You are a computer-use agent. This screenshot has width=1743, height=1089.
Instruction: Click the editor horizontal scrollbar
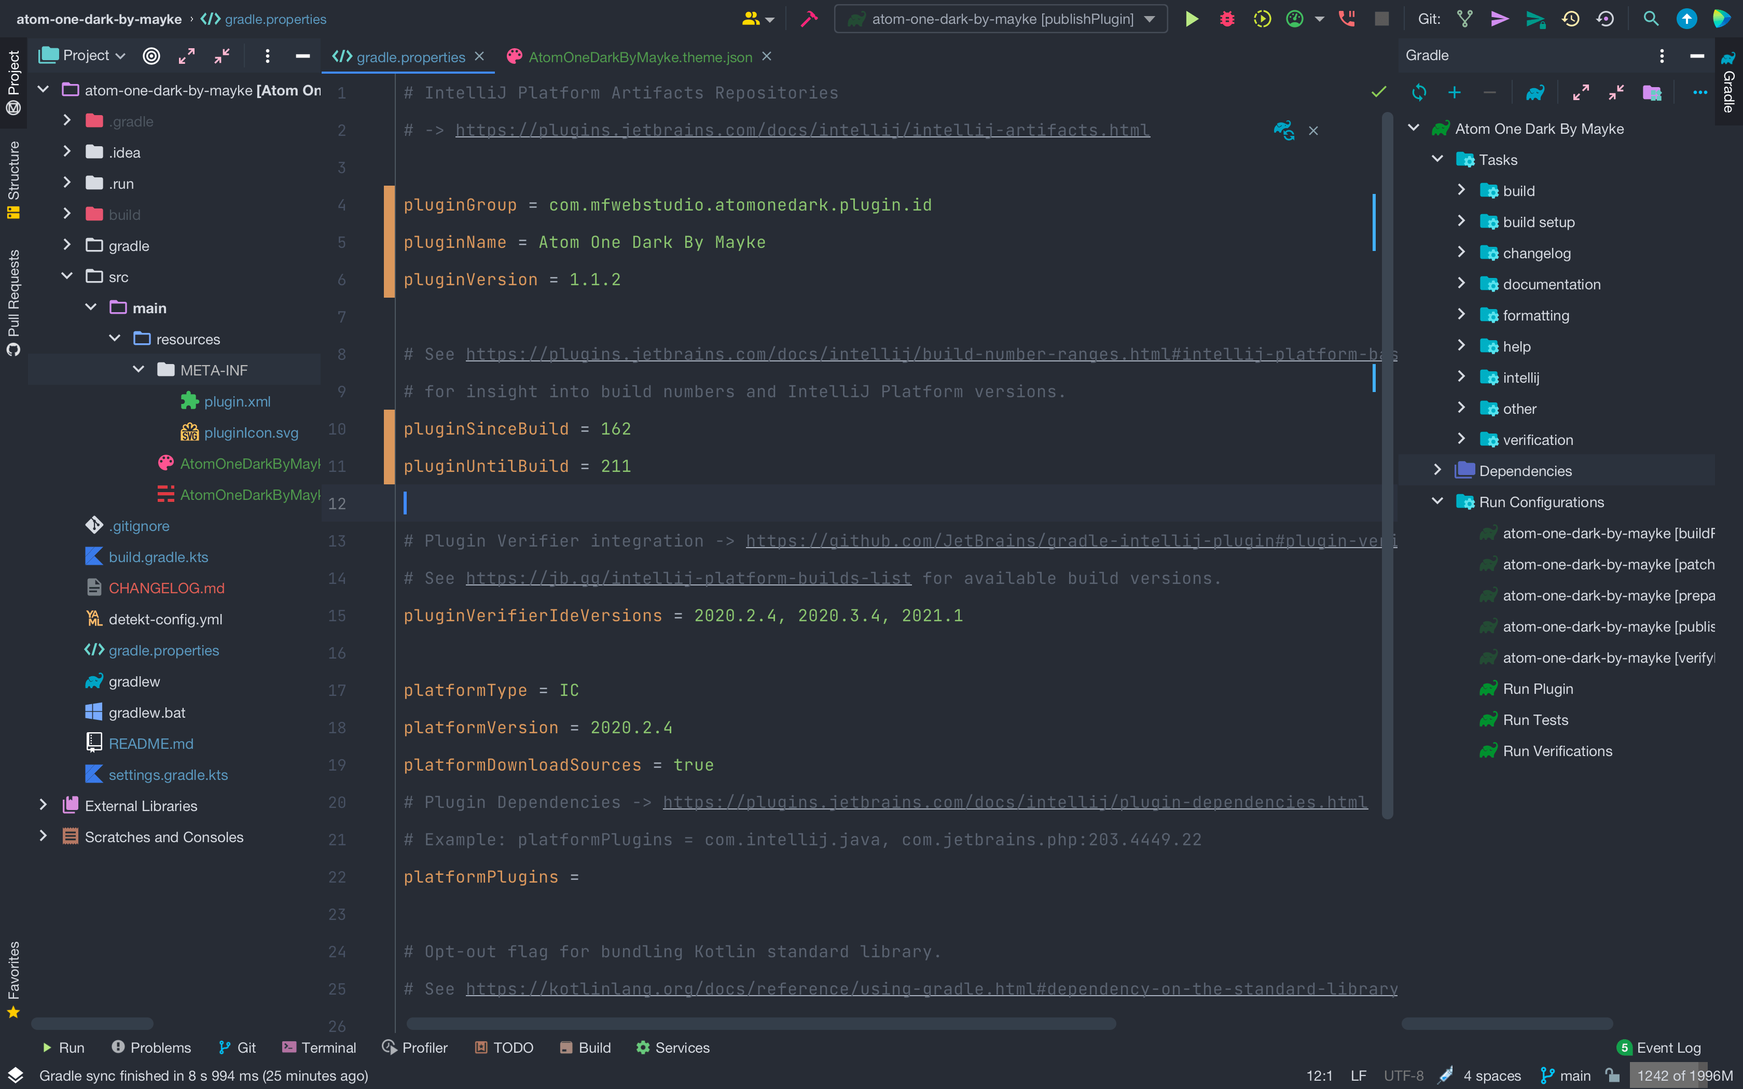tap(760, 1024)
